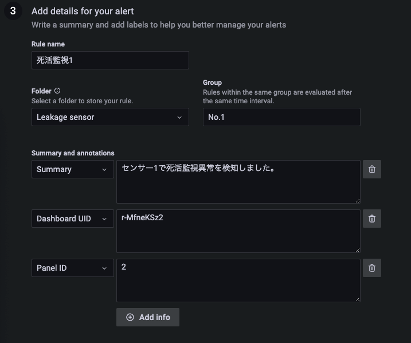Screen dimensions: 411x343
Task: Delete the Summary annotation with trash icon
Action: (372, 169)
